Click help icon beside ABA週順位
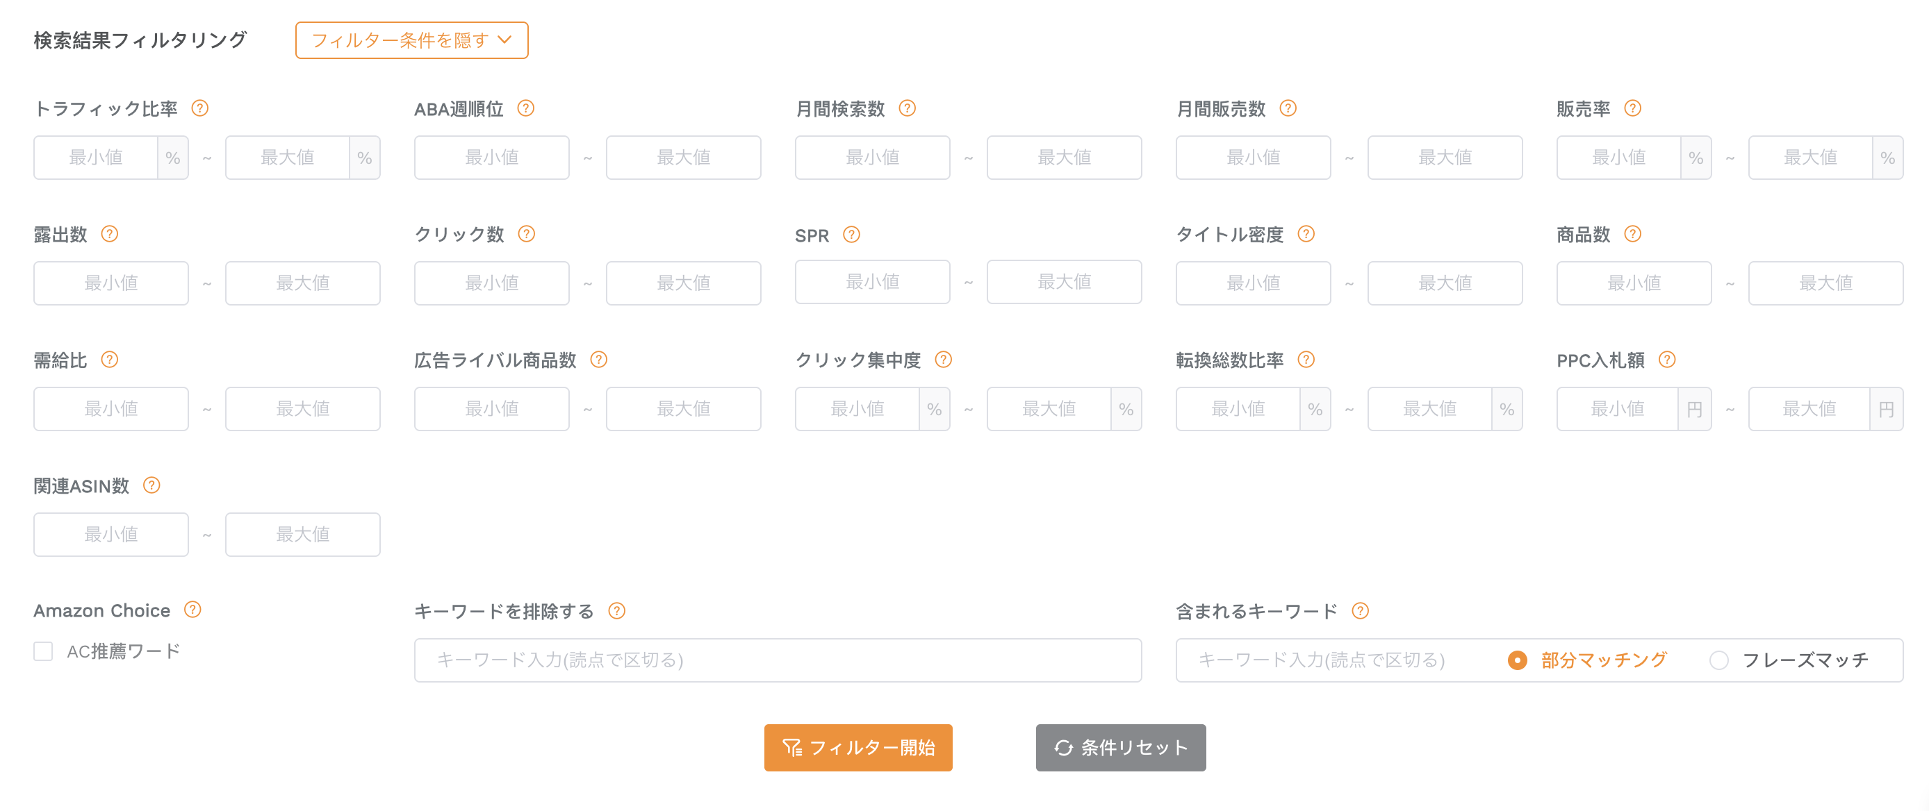1929x811 pixels. [527, 108]
